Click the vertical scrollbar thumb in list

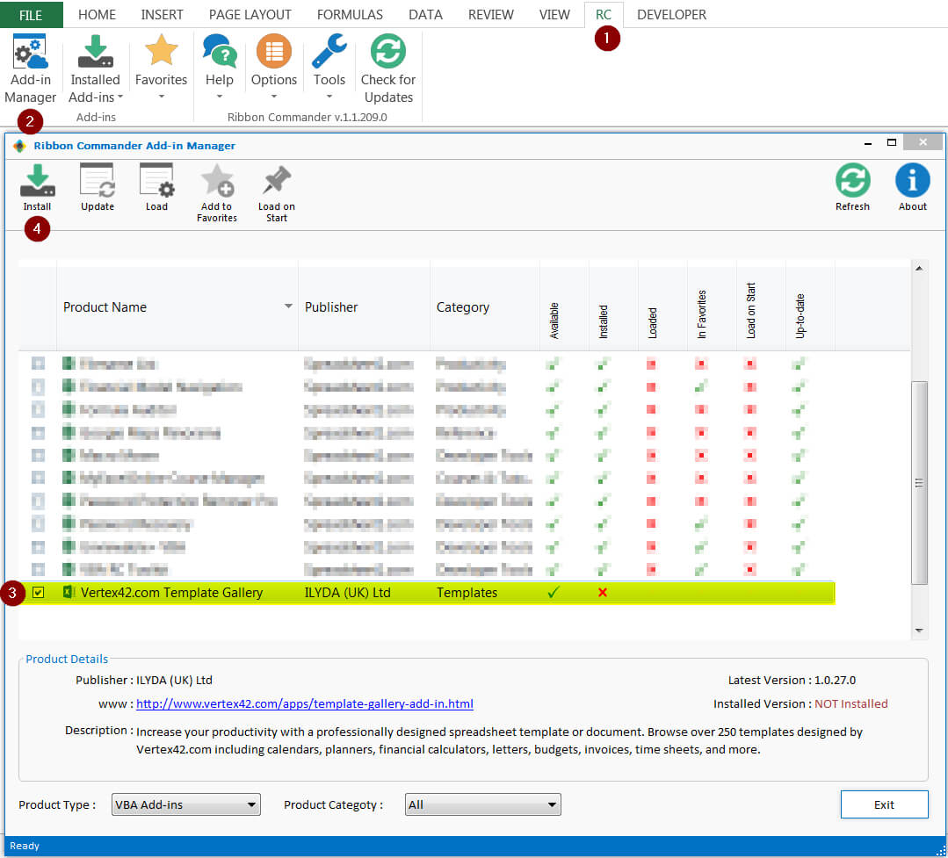[x=919, y=483]
